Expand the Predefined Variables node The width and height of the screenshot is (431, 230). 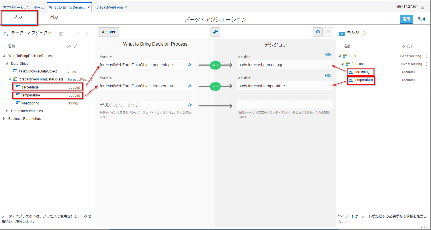pos(7,111)
